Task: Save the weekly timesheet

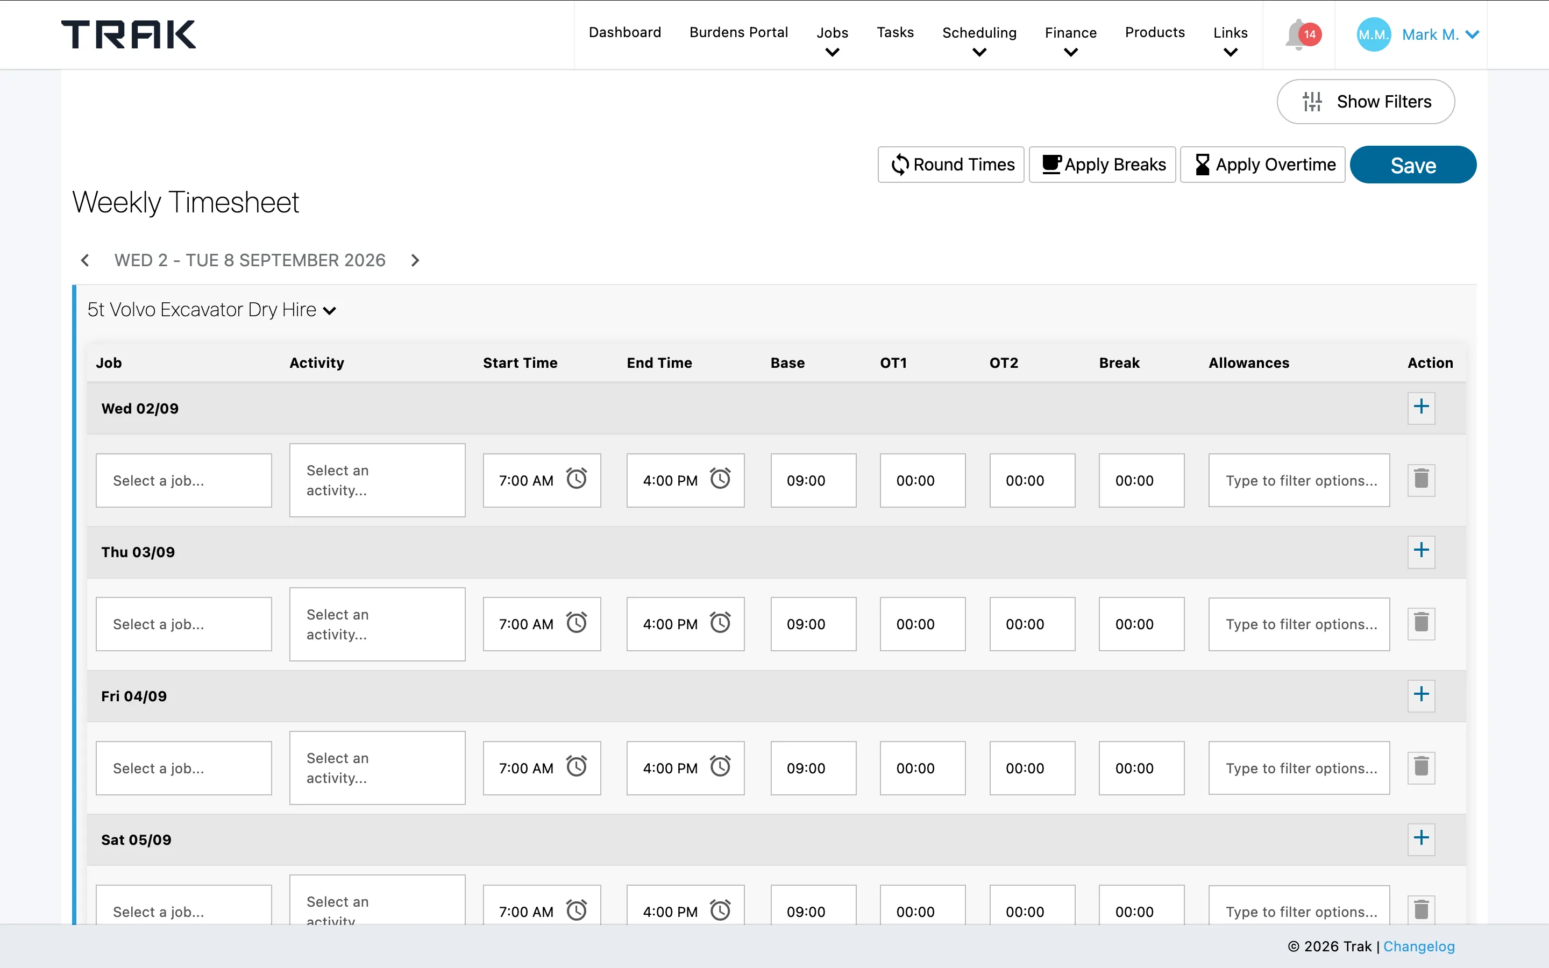Action: [1413, 165]
